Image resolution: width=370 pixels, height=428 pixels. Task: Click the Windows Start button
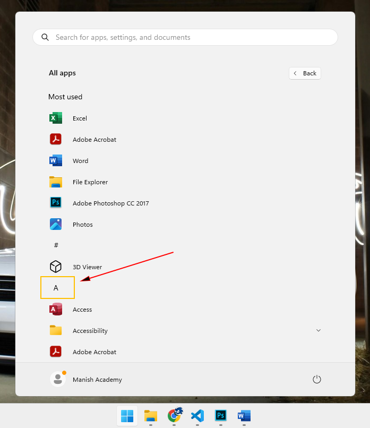click(127, 415)
